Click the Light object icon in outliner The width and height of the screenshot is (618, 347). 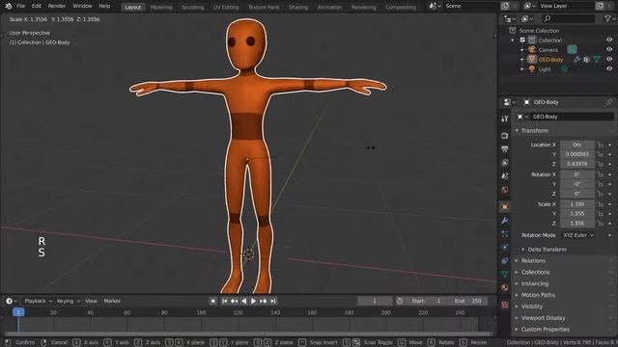point(532,68)
